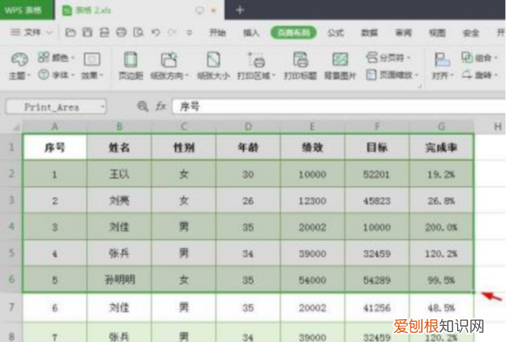Screen dimensions: 506x342
Task: Click the 序号 header cell
Action: 55,148
